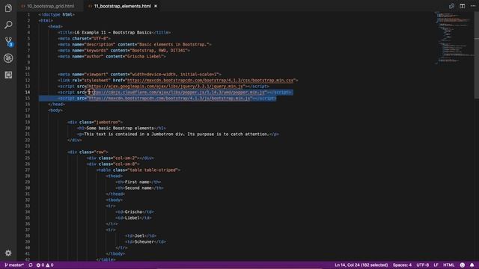Click the Open Changes icon in editor title
Viewport: 479px width, 269px height.
[451, 6]
